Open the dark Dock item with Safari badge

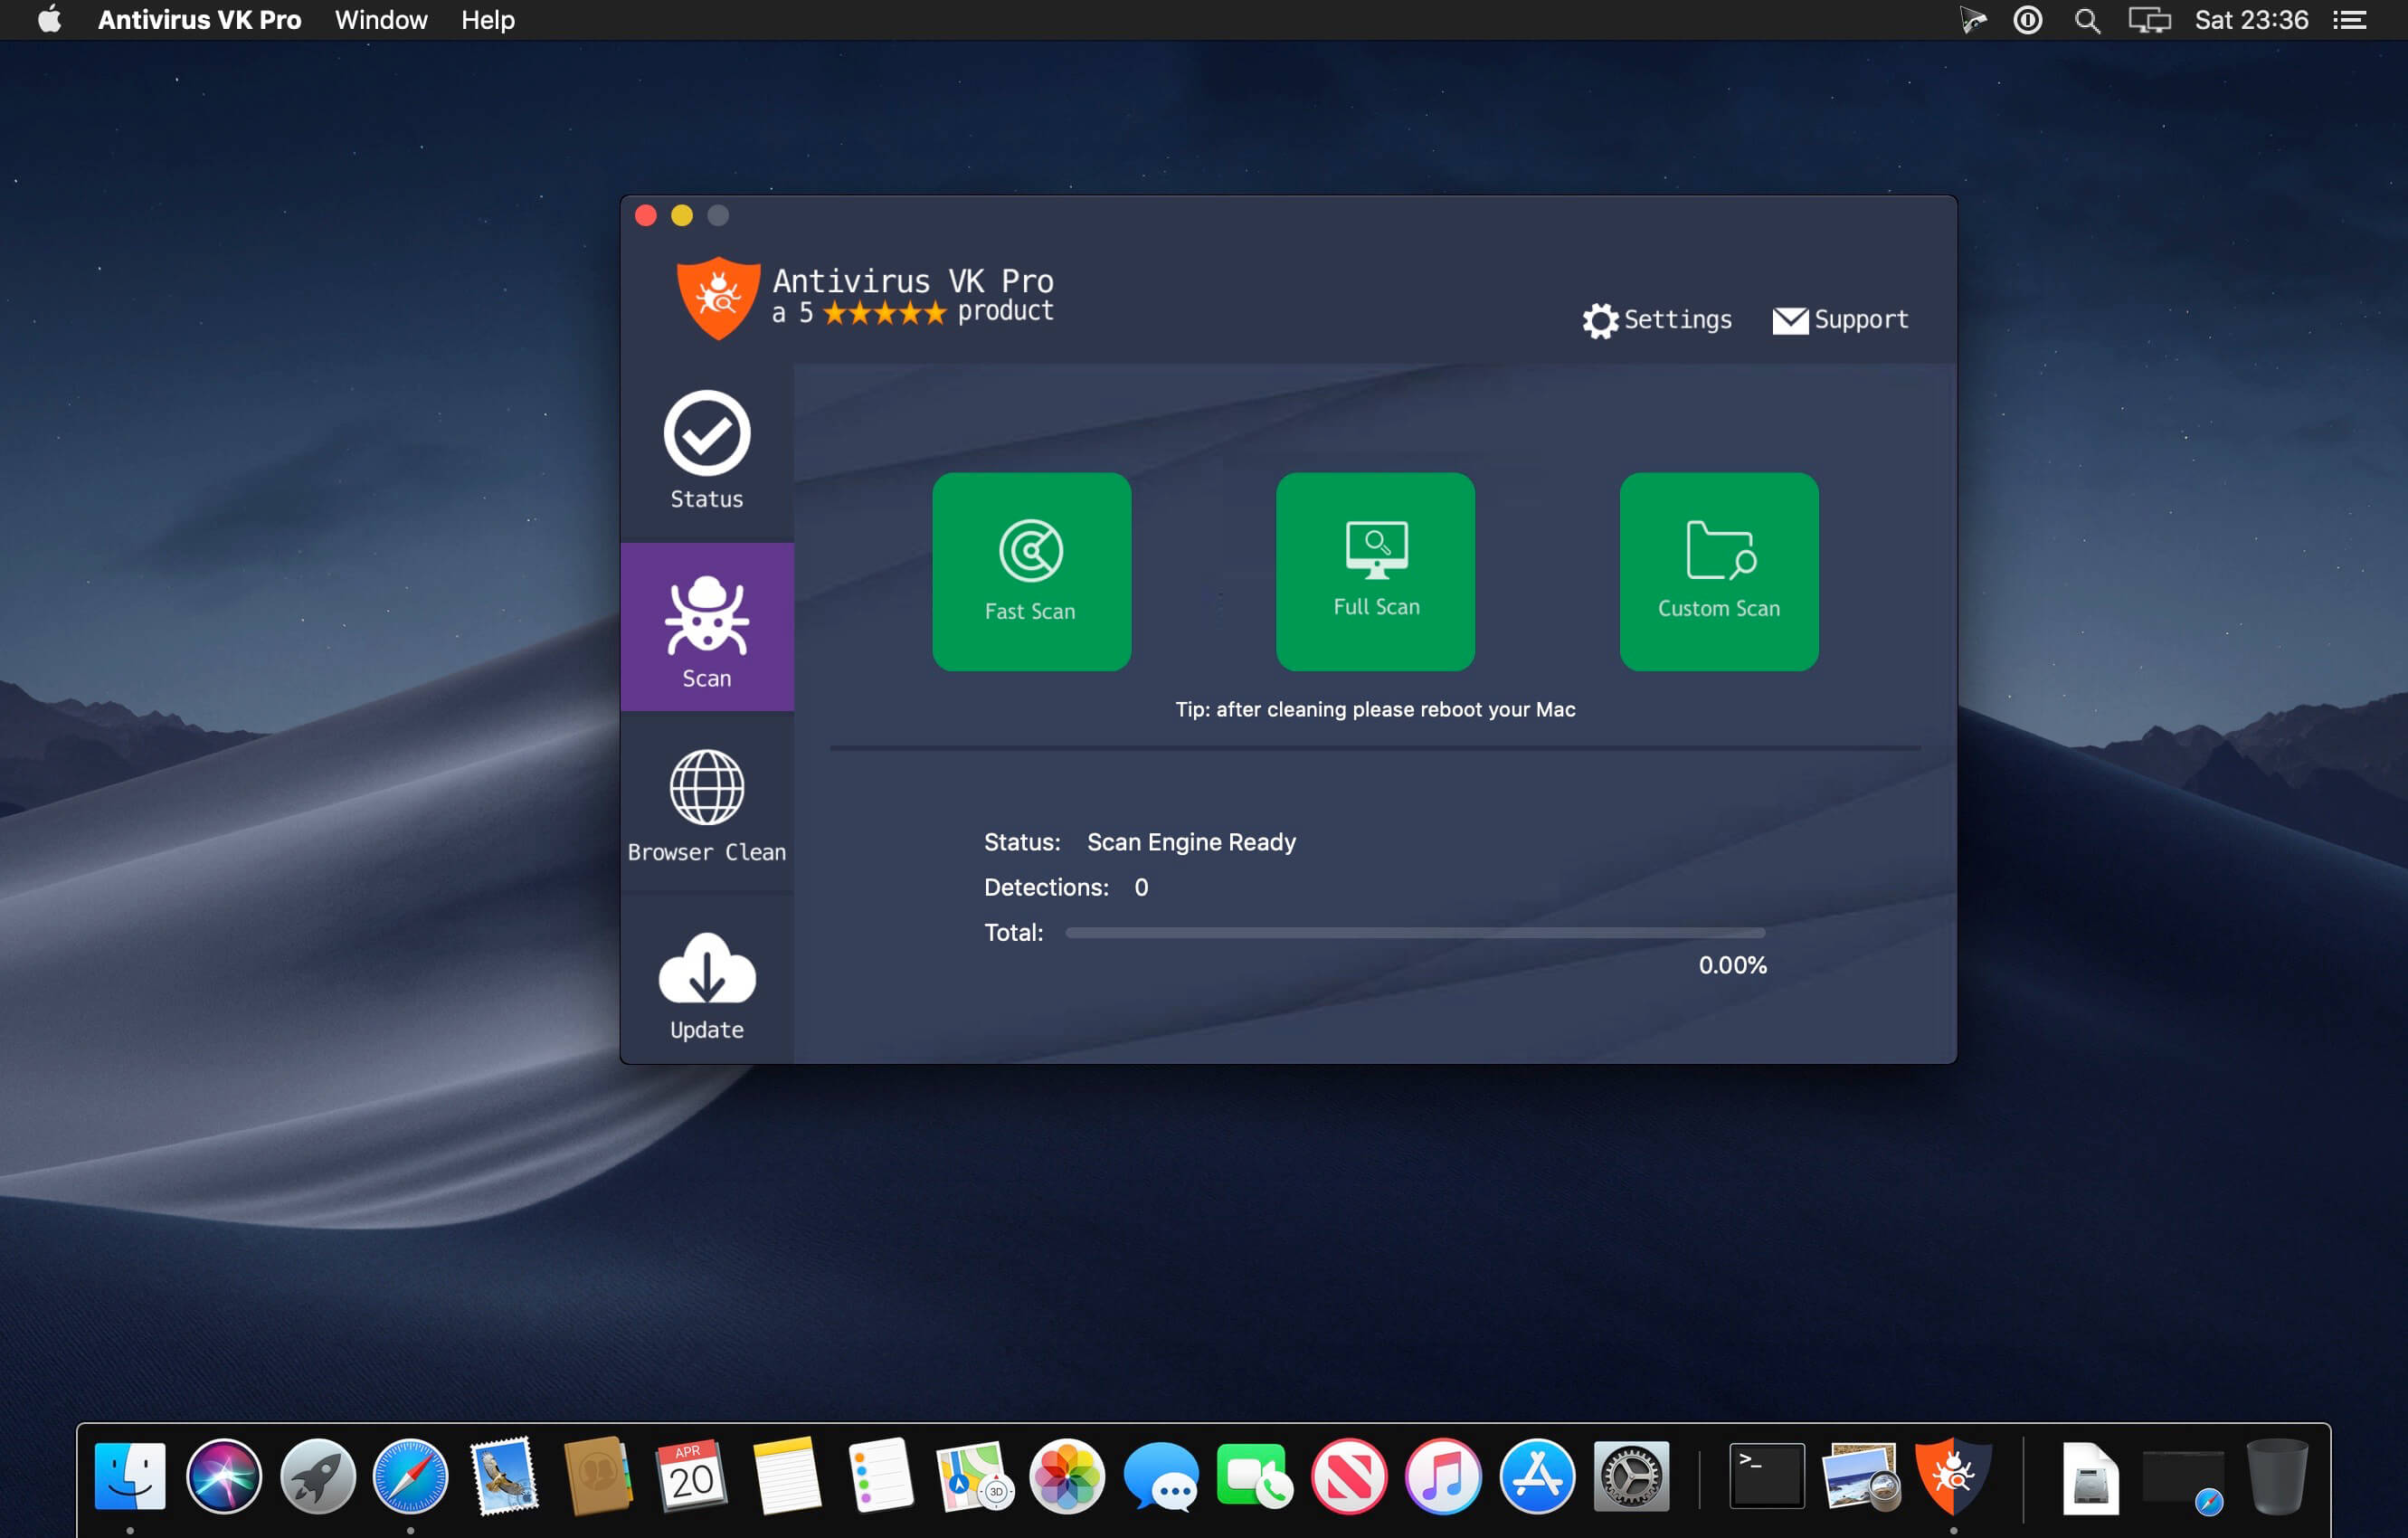2183,1480
